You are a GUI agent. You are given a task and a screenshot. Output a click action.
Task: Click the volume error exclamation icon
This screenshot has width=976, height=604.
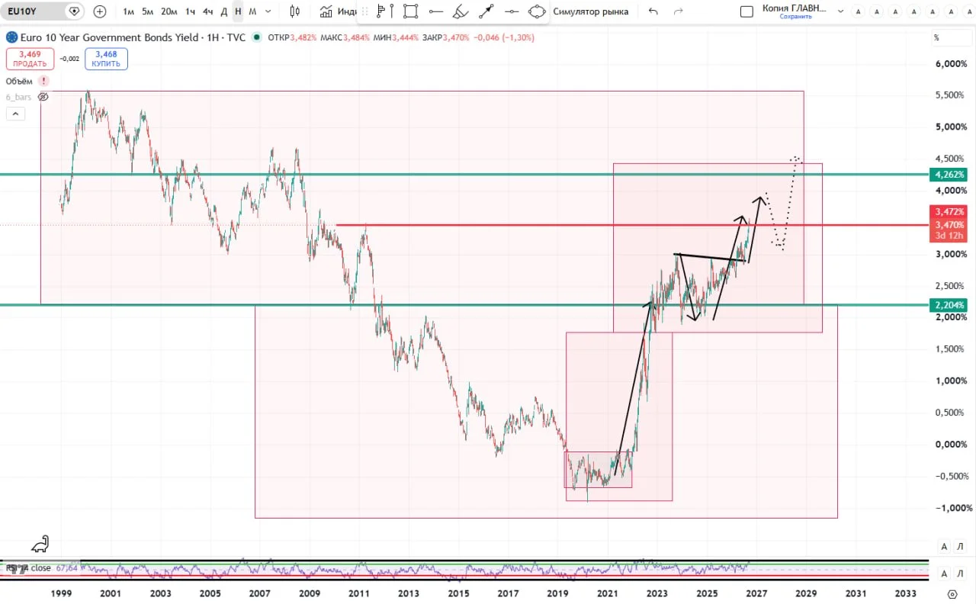[x=44, y=81]
